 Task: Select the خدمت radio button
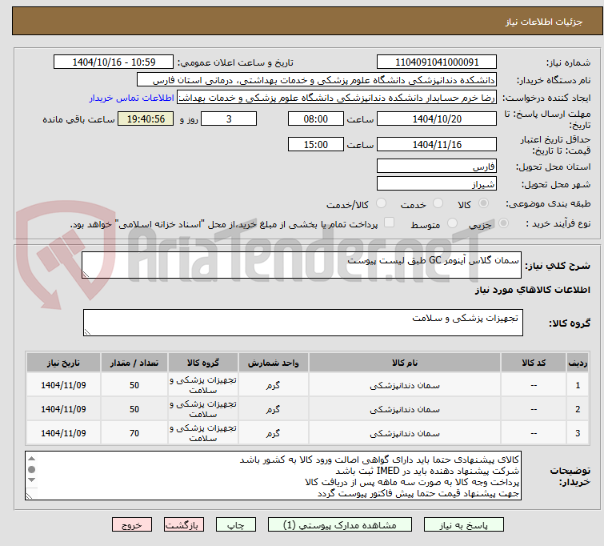[x=438, y=203]
